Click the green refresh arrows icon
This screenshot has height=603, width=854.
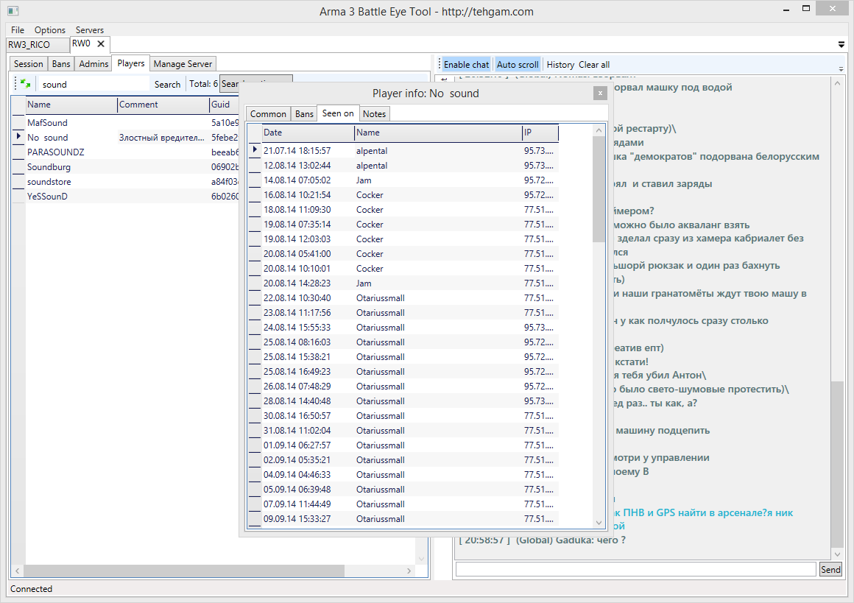(x=25, y=84)
